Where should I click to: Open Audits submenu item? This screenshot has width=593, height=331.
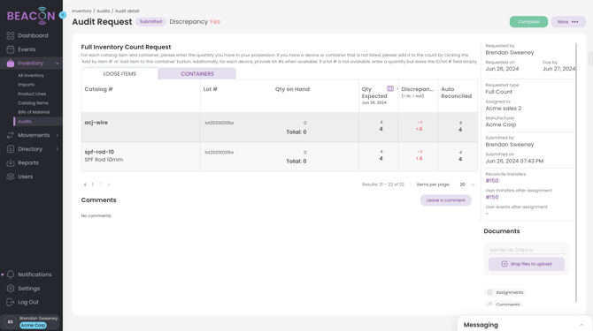point(25,122)
